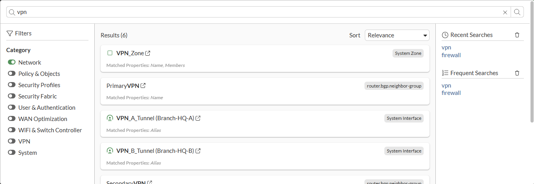This screenshot has height=184, width=534.
Task: Open the Sort by Relevance dropdown
Action: [397, 35]
